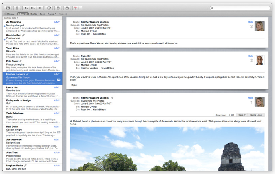This screenshot has width=275, height=174.
Task: Click attachment paperclip beside Meghan Radke
Action: 25,166
